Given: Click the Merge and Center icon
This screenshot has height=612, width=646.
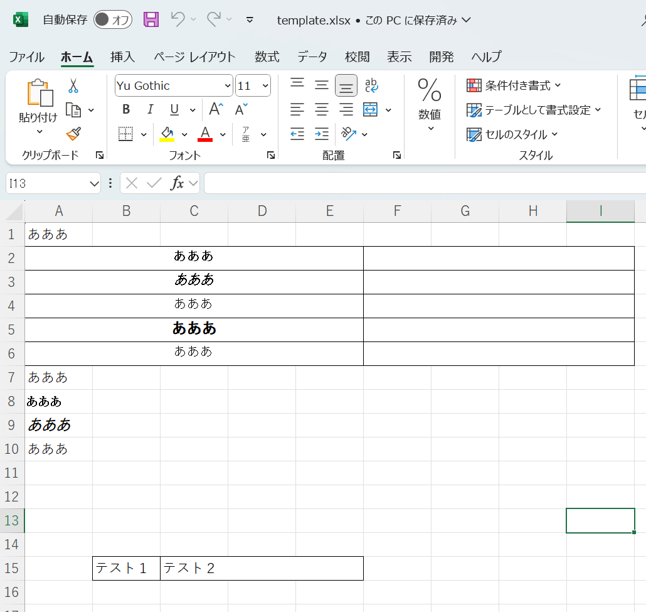Looking at the screenshot, I should (371, 110).
